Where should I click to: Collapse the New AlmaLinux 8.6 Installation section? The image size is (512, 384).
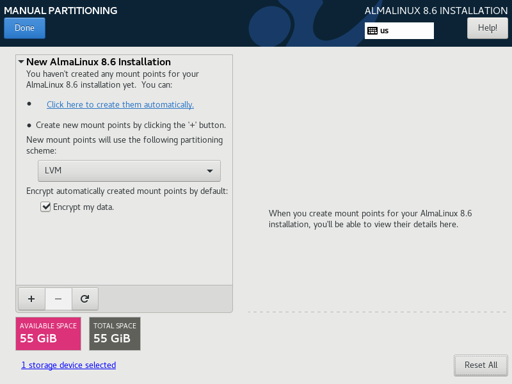(x=21, y=61)
